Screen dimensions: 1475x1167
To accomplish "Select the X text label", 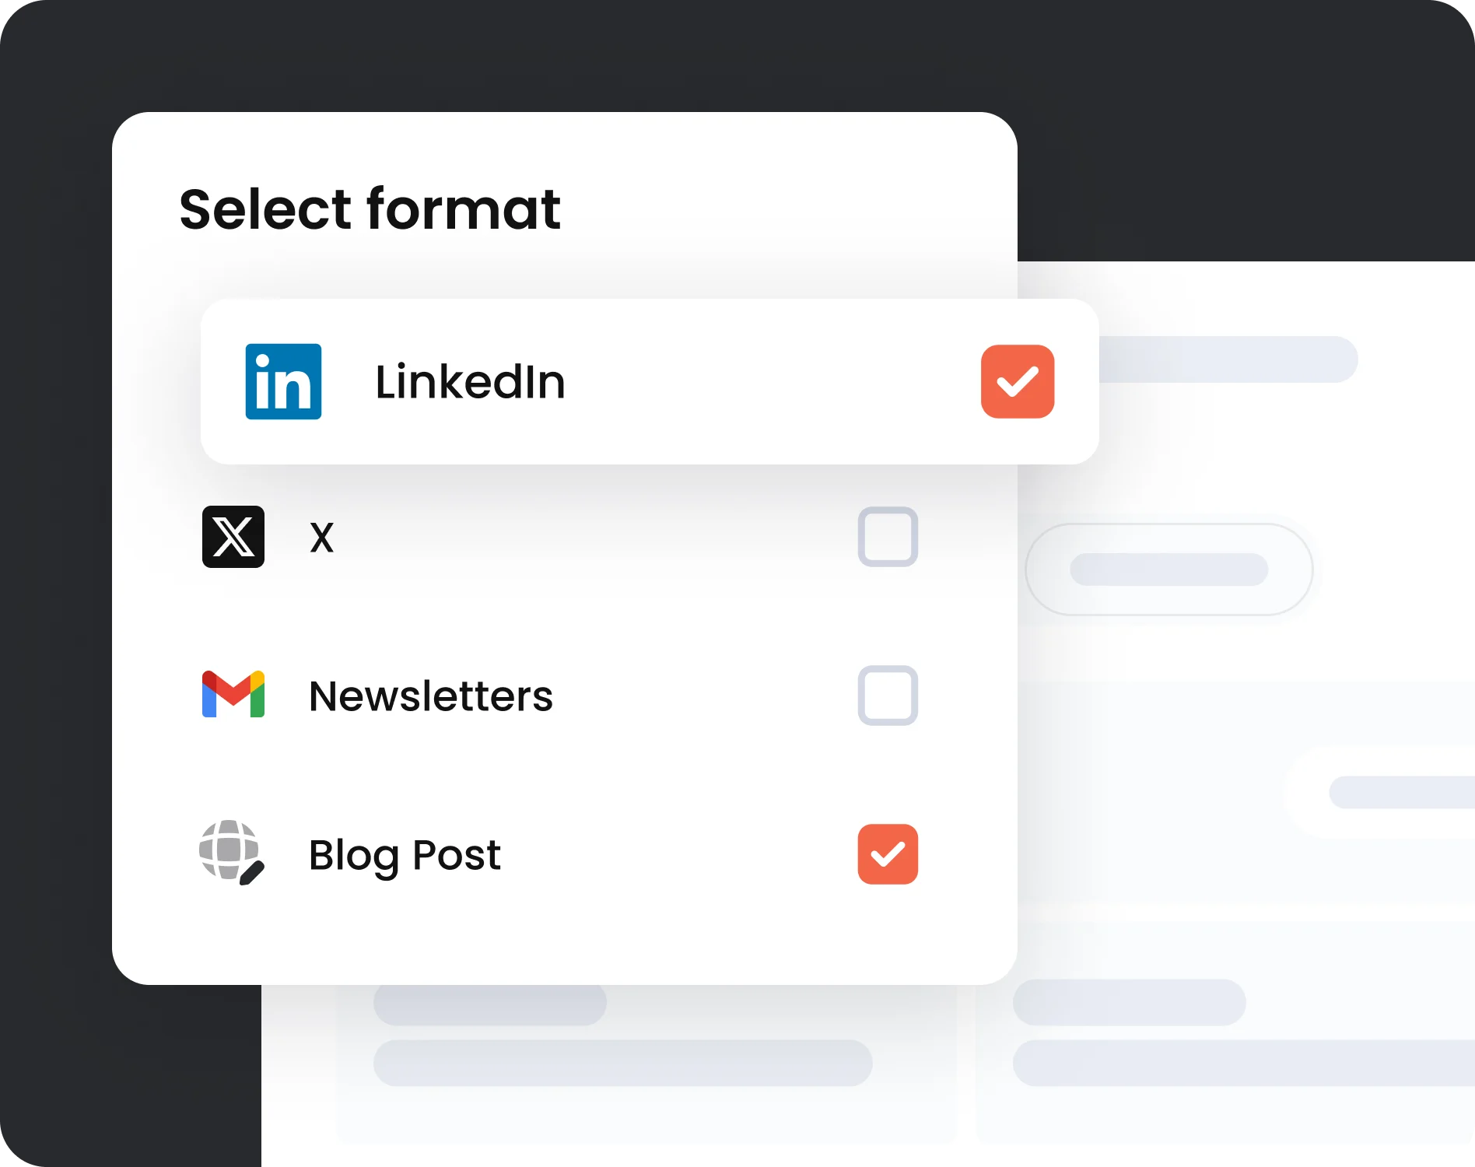I will [321, 538].
